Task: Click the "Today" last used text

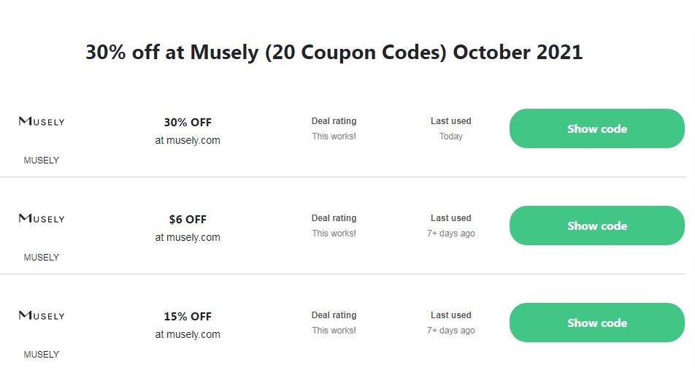Action: point(450,136)
